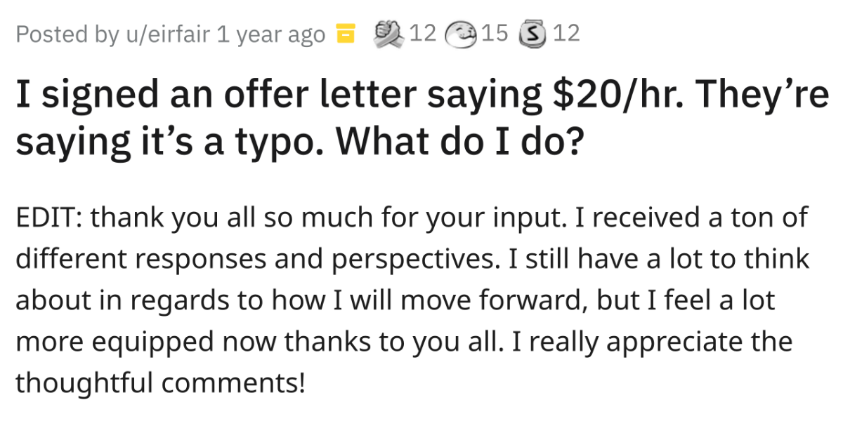Click "EDIT:" at the start of the body

point(48,219)
